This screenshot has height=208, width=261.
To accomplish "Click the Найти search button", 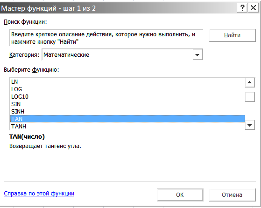I will [x=232, y=35].
